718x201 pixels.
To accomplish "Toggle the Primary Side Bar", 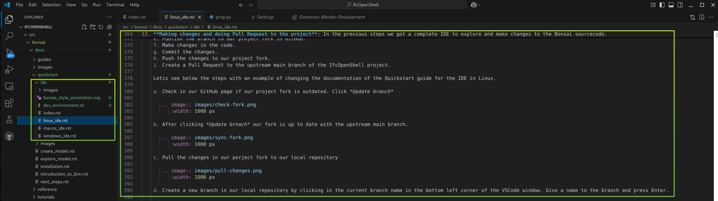I will pos(662,5).
